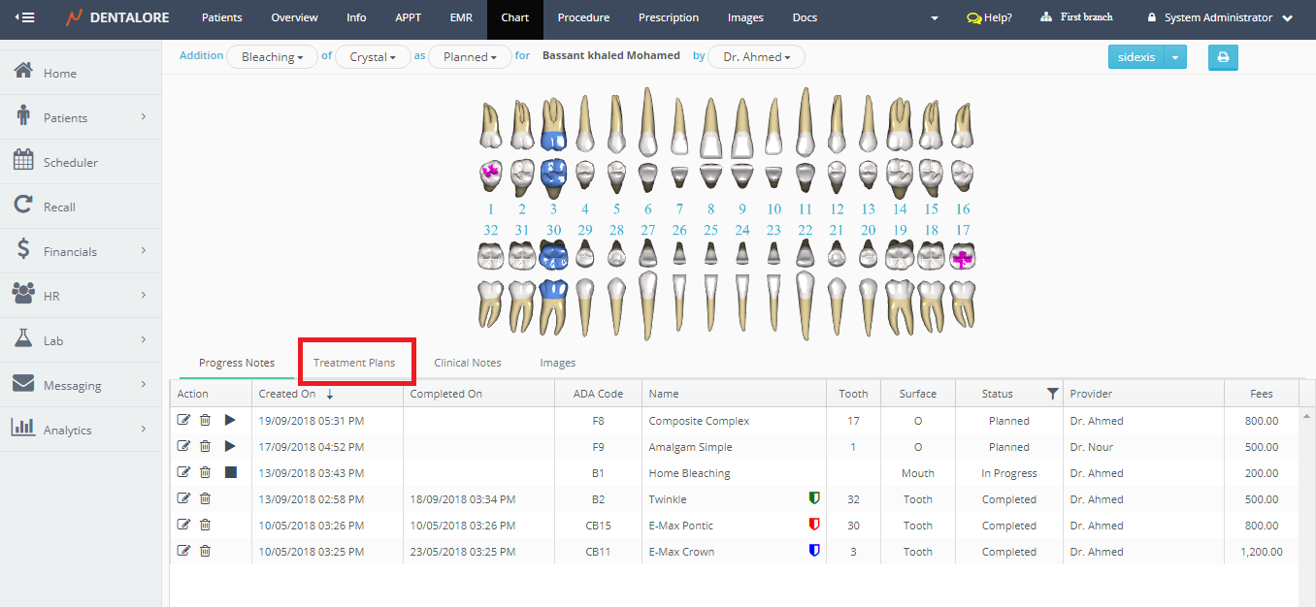This screenshot has width=1316, height=607.
Task: Change the Planned status dropdown
Action: pos(470,57)
